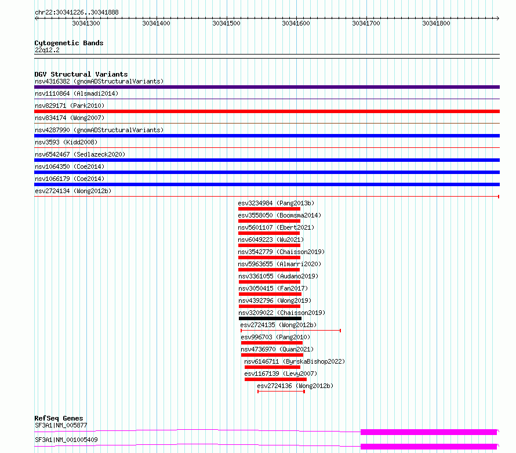Click ruler position label 30341400
The height and width of the screenshot is (453, 516).
pos(156,23)
